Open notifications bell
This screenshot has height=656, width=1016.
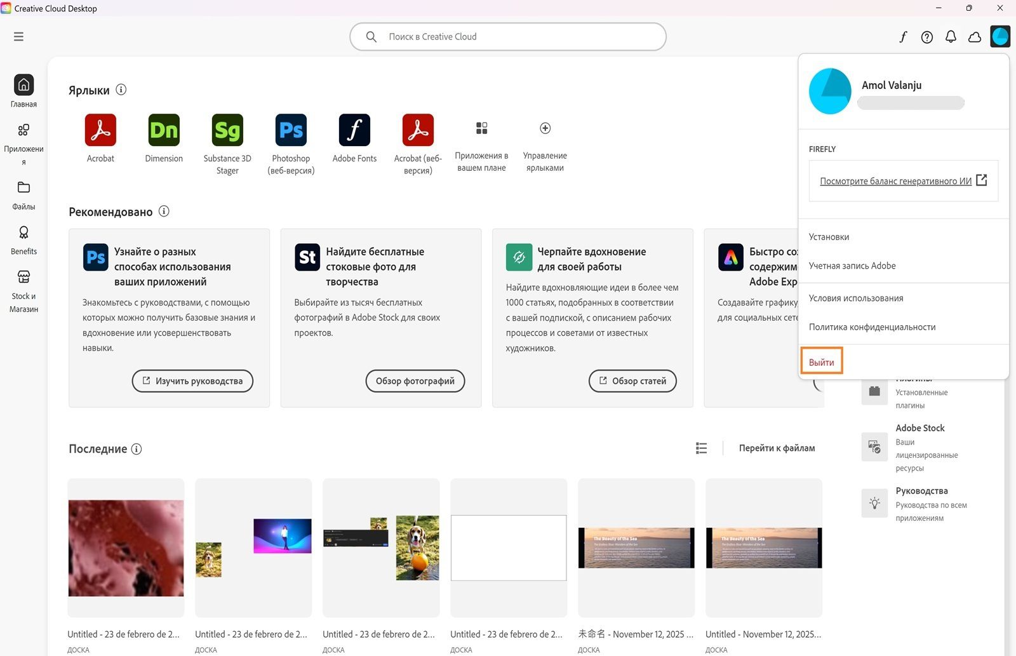pos(951,37)
